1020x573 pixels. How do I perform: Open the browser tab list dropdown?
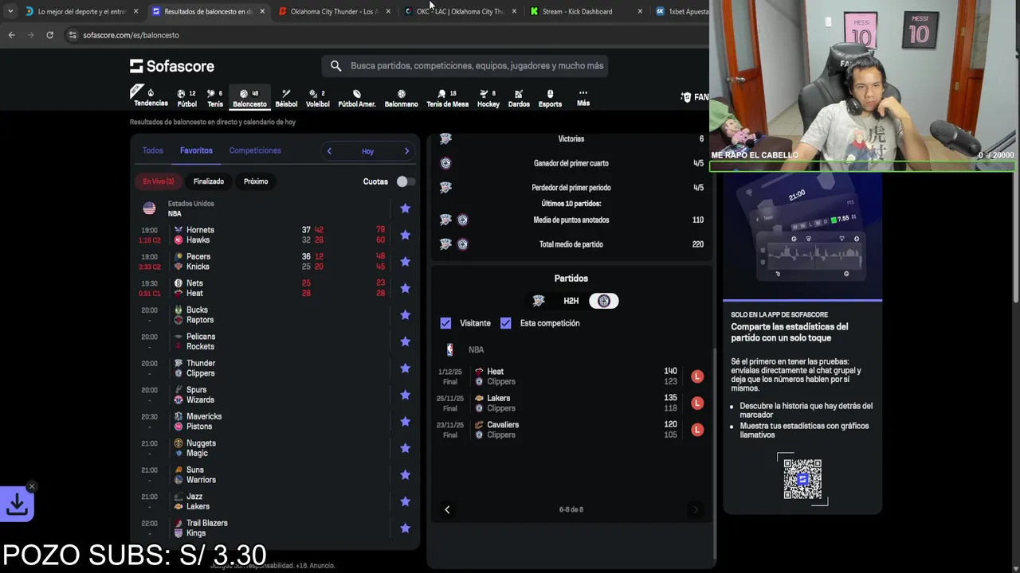click(10, 11)
